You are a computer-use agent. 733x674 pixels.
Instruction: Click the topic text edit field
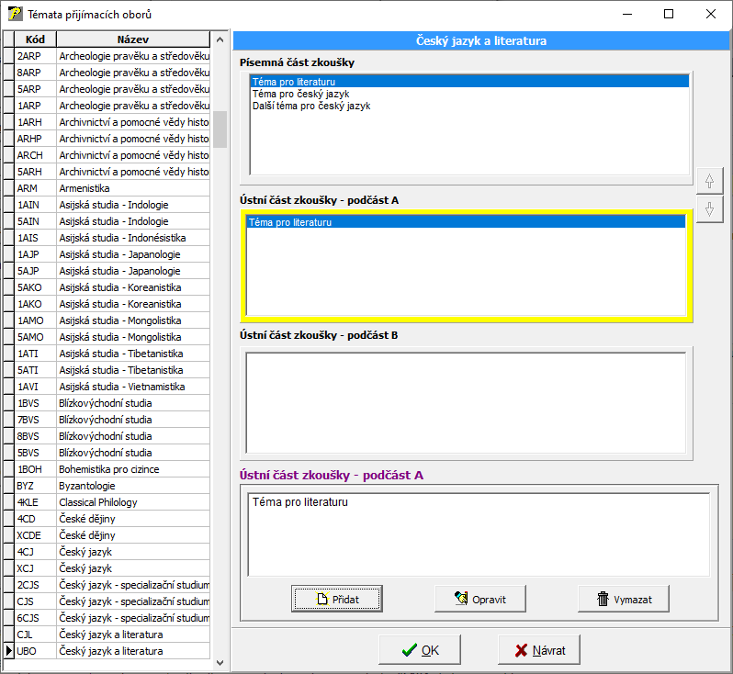click(x=479, y=533)
